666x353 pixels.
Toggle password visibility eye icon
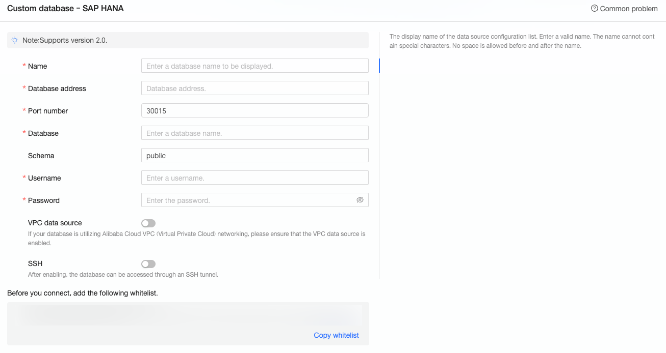[x=360, y=200]
